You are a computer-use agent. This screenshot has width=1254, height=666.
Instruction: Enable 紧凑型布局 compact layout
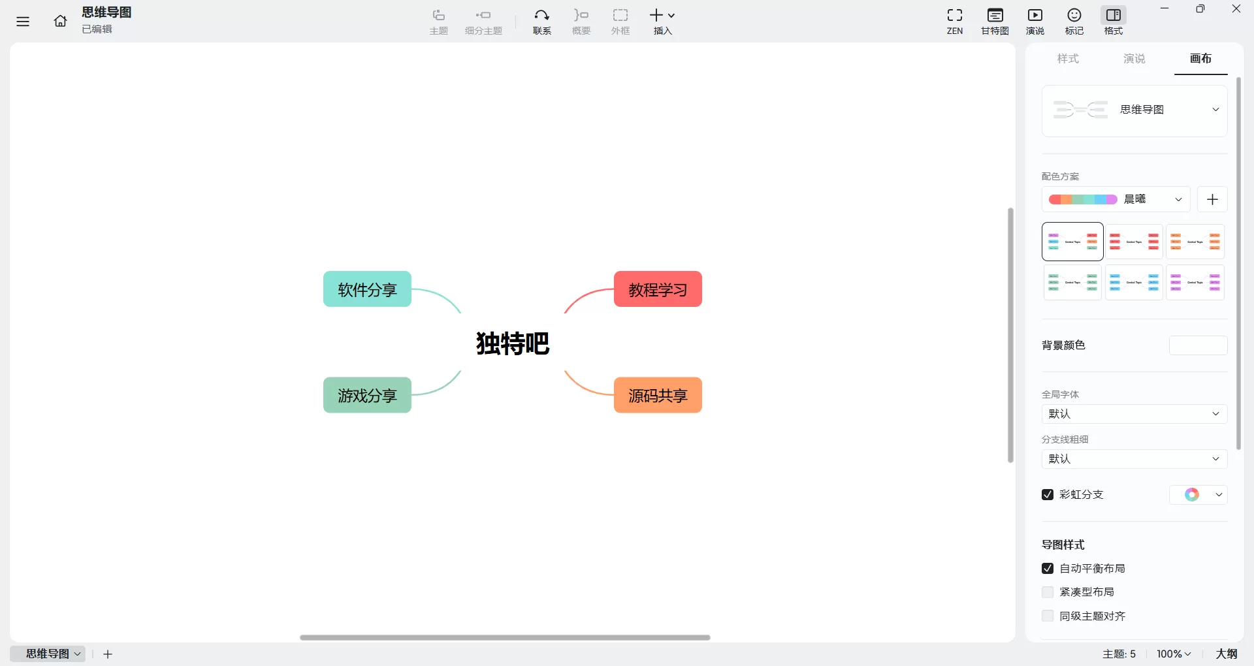pos(1048,592)
